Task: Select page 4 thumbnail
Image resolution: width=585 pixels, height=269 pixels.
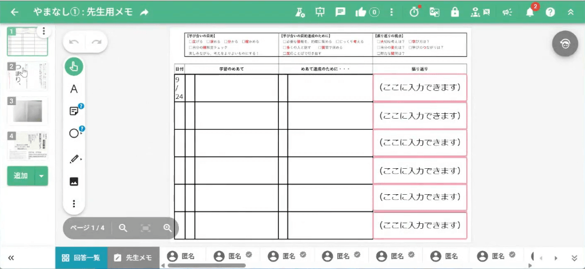Action: (28, 146)
